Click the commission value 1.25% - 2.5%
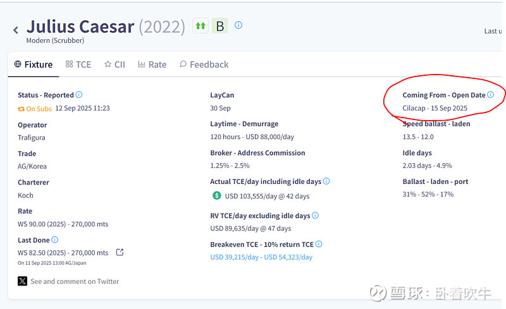 tap(230, 166)
